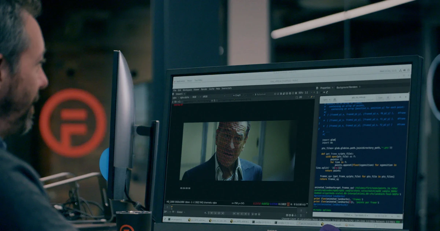This screenshot has height=231, width=440.
Task: Open the File menu in Nuke
Action: [175, 89]
